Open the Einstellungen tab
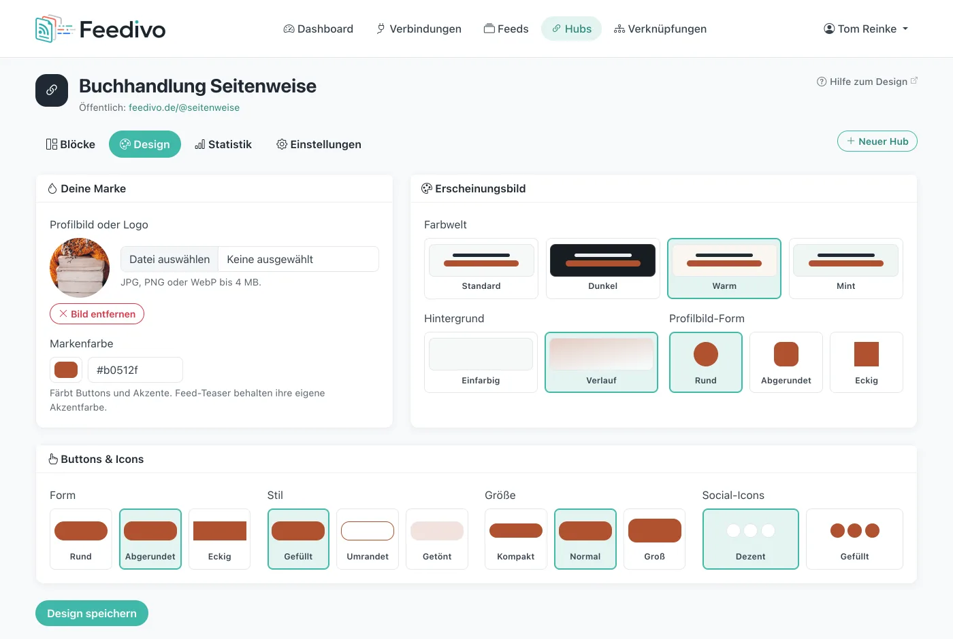This screenshot has width=953, height=639. (x=319, y=144)
